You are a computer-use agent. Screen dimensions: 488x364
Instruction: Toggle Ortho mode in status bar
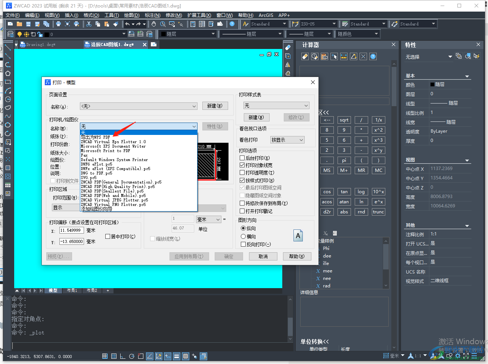point(122,356)
